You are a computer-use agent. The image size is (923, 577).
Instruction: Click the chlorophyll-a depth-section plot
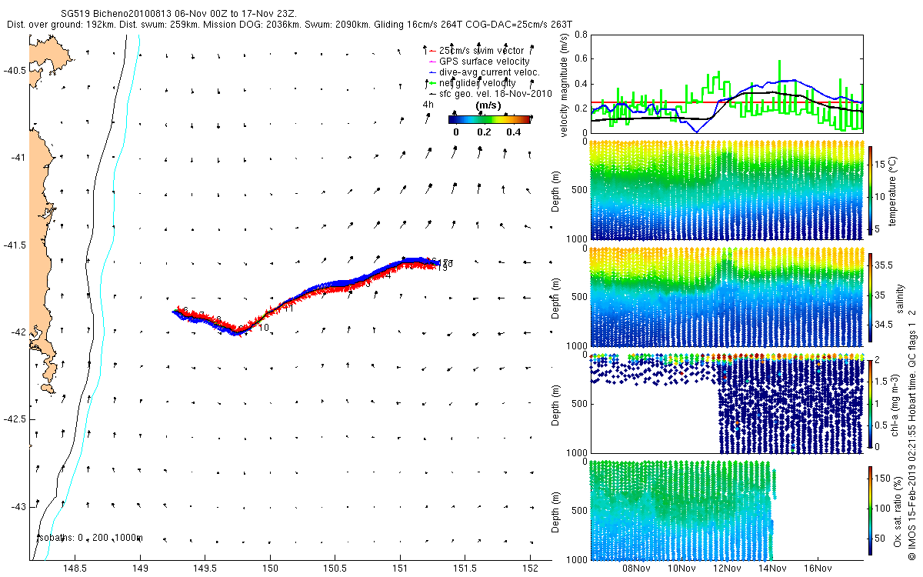point(727,404)
